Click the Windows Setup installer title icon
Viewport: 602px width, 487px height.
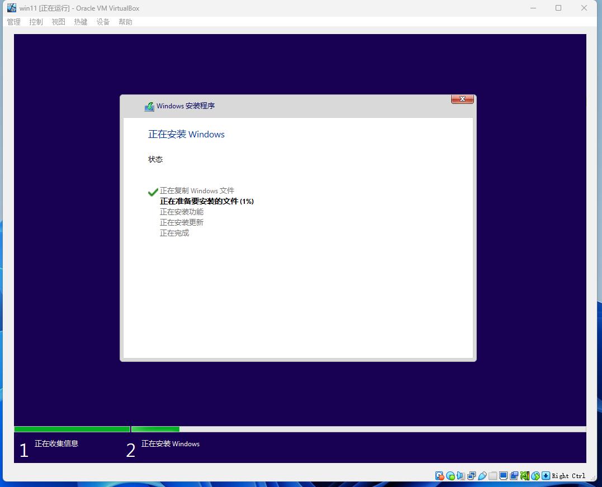point(149,107)
